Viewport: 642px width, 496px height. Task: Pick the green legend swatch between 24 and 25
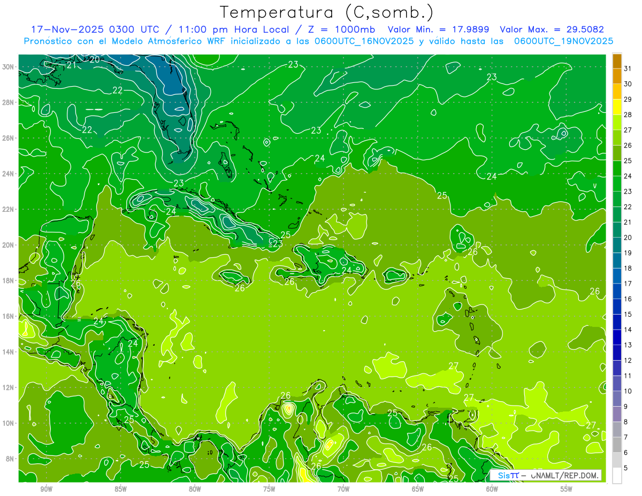[617, 169]
